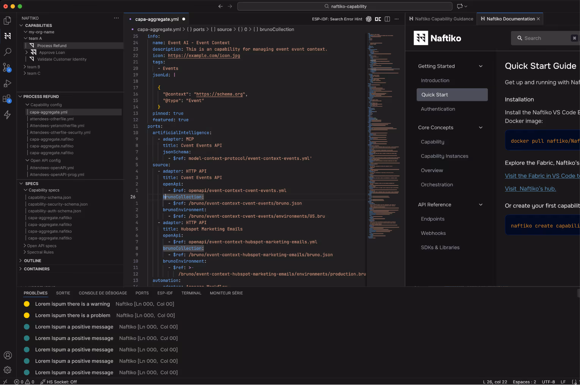Open the Extensions view icon
Image resolution: width=580 pixels, height=385 pixels.
click(7, 99)
